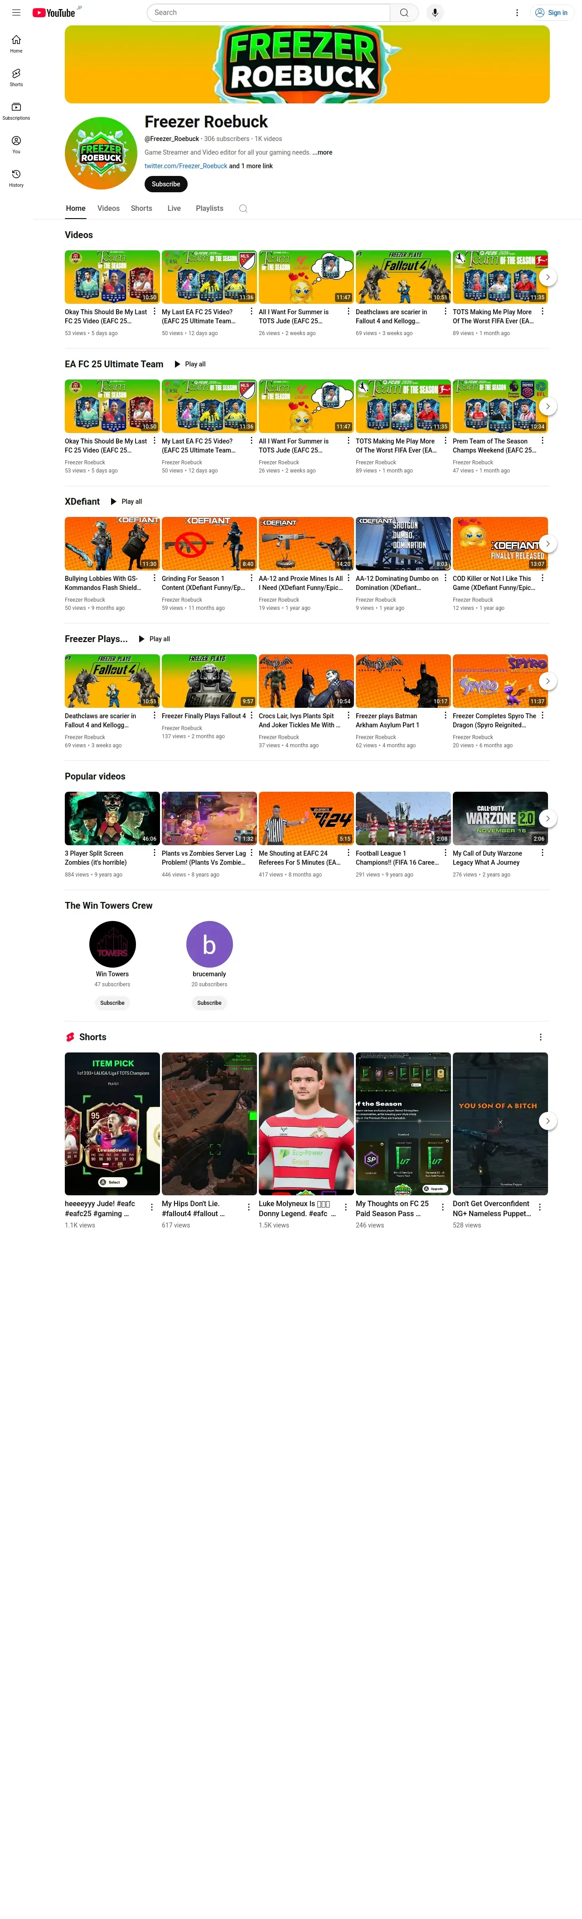Play all Freezer Plays videos
This screenshot has width=582, height=1919.
pyautogui.click(x=154, y=639)
